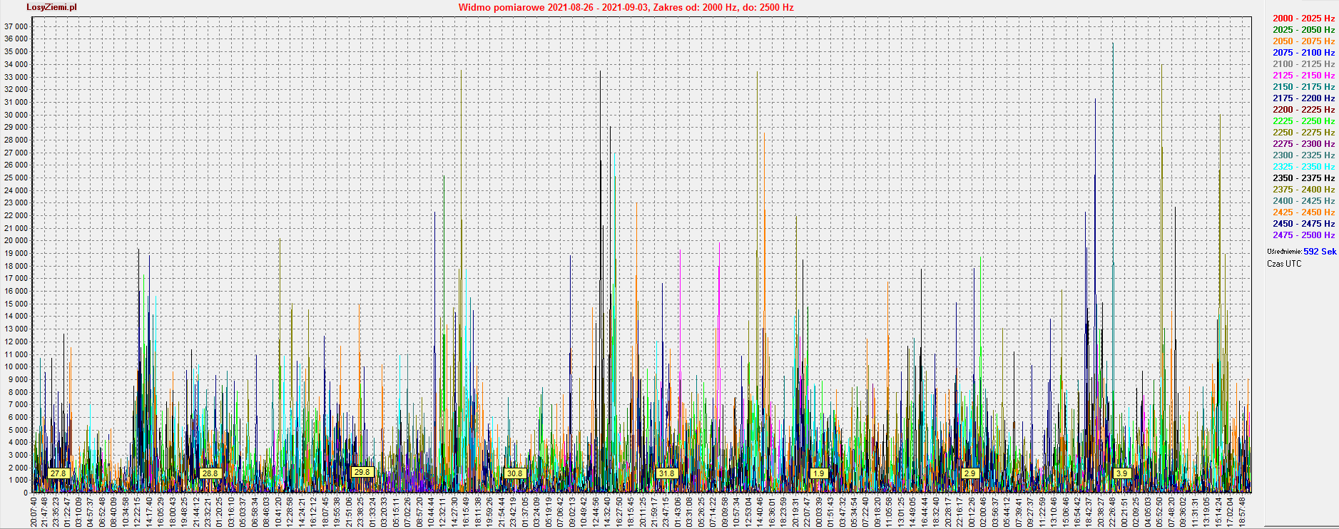Click the 31.8 date marker
The width and height of the screenshot is (1339, 529).
pyautogui.click(x=666, y=473)
